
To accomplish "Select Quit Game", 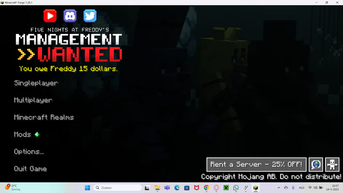I will (x=30, y=169).
